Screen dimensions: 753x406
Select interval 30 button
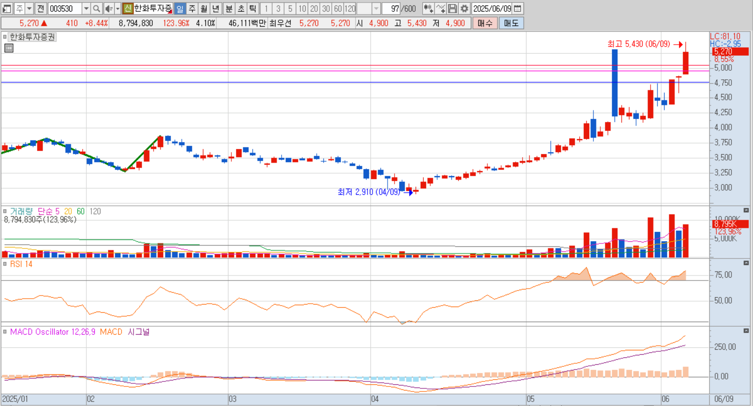point(326,9)
